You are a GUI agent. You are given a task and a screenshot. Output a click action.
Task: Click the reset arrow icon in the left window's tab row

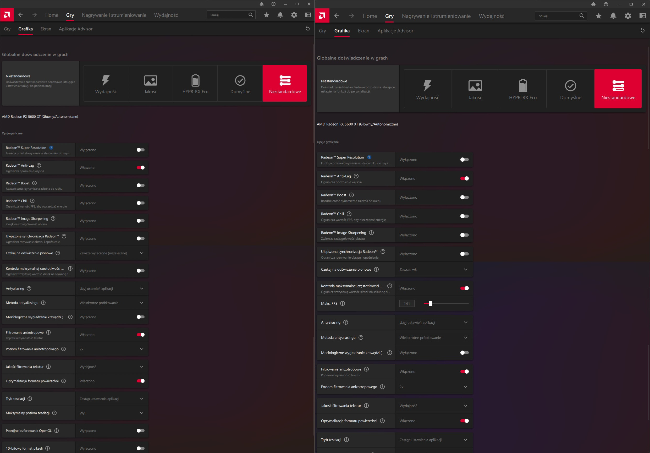[307, 29]
